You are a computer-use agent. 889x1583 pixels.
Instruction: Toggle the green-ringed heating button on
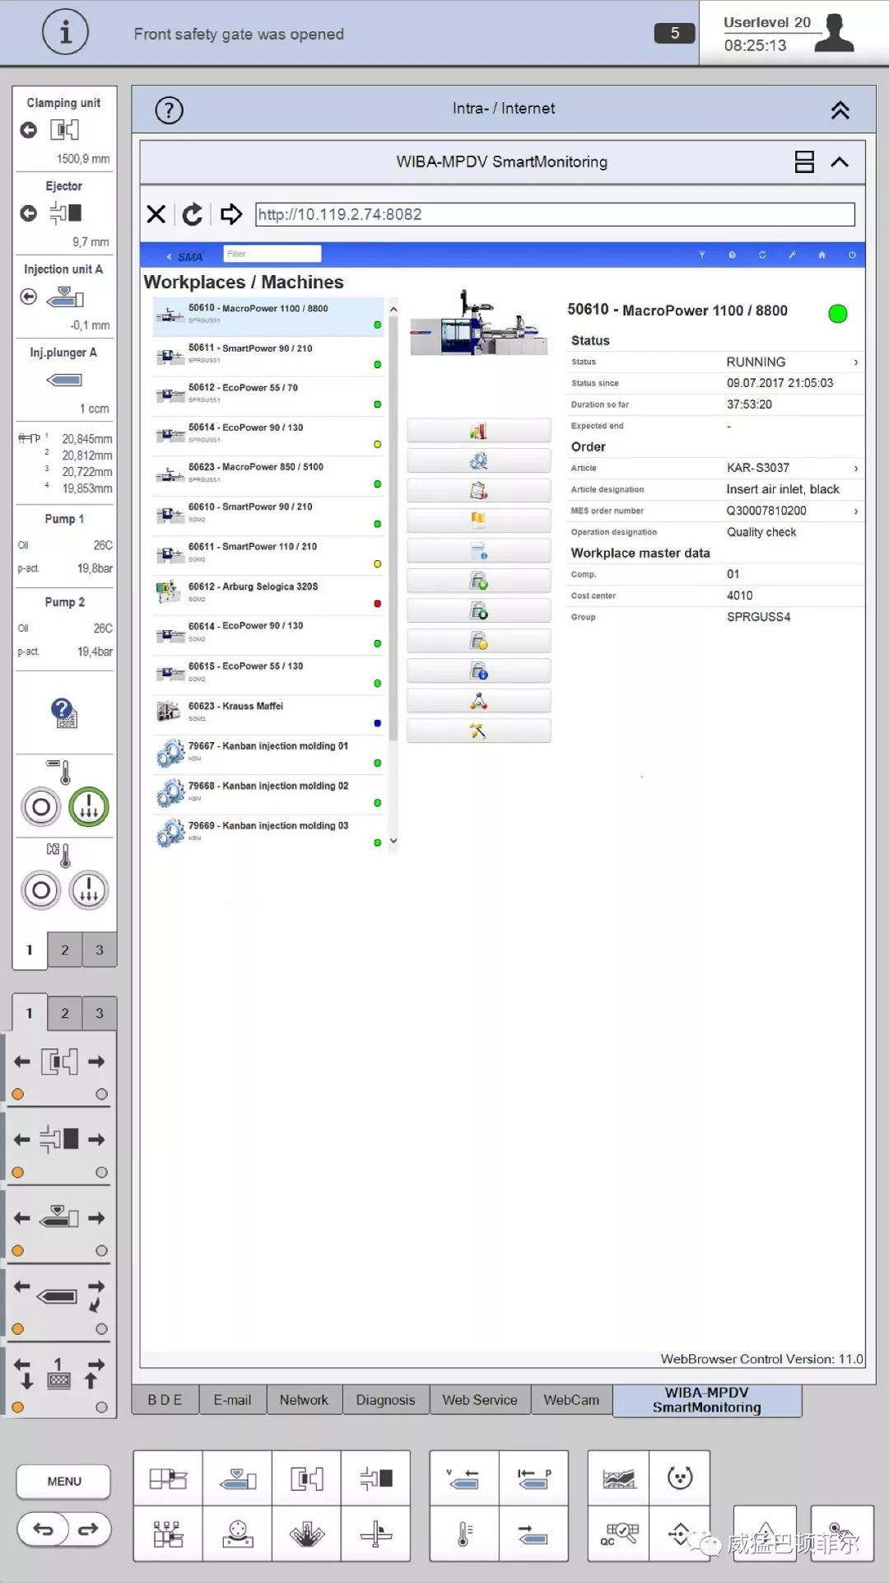pos(88,807)
